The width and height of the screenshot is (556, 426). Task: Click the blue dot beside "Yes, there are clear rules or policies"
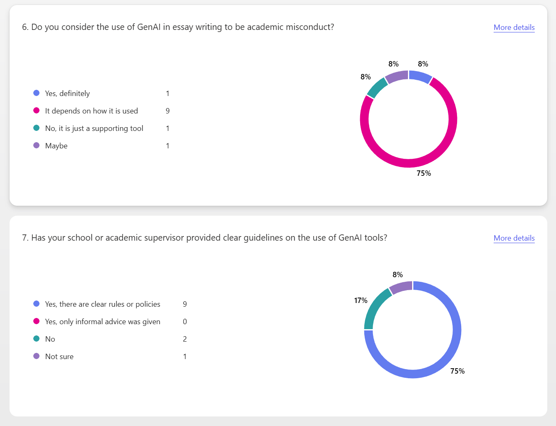[37, 304]
